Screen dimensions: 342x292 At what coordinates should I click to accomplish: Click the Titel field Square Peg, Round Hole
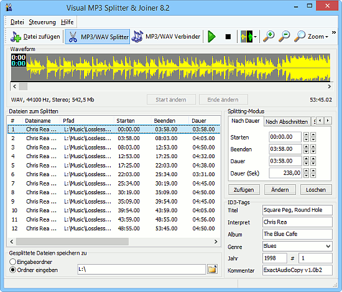[x=297, y=210]
